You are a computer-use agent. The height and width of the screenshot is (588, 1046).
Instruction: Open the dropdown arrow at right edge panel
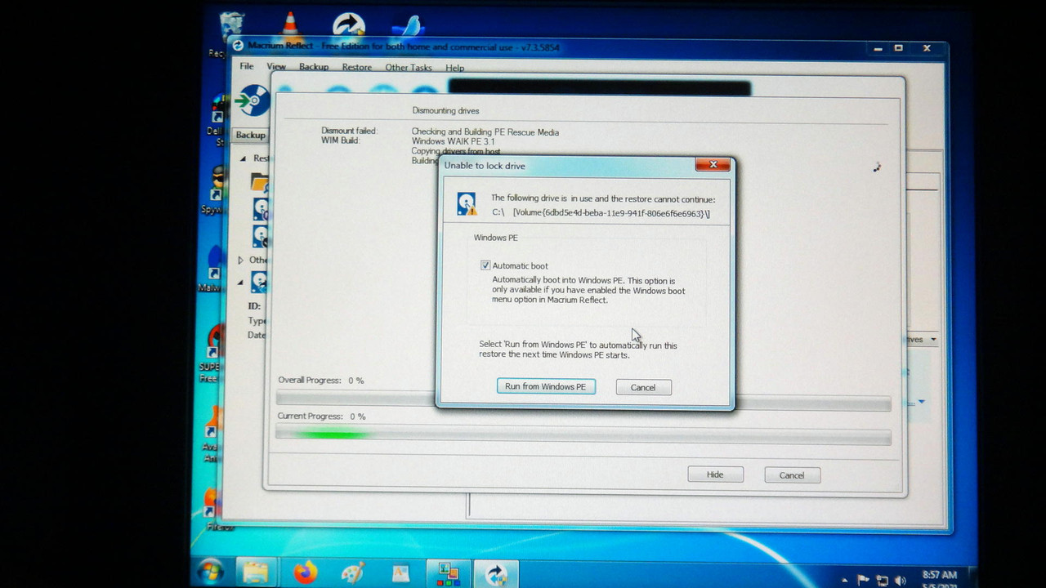(933, 339)
